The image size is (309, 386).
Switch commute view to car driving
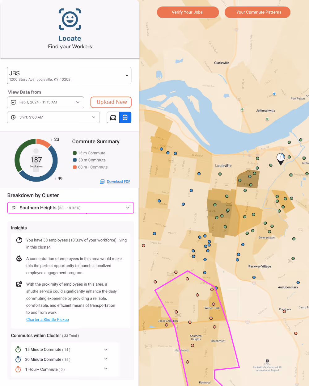tap(113, 117)
